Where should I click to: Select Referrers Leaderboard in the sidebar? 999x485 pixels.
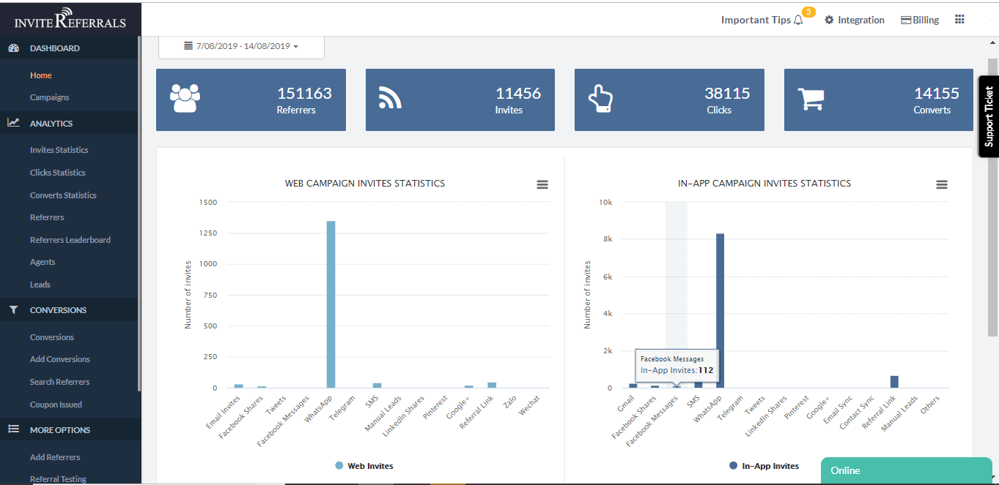[x=70, y=240]
